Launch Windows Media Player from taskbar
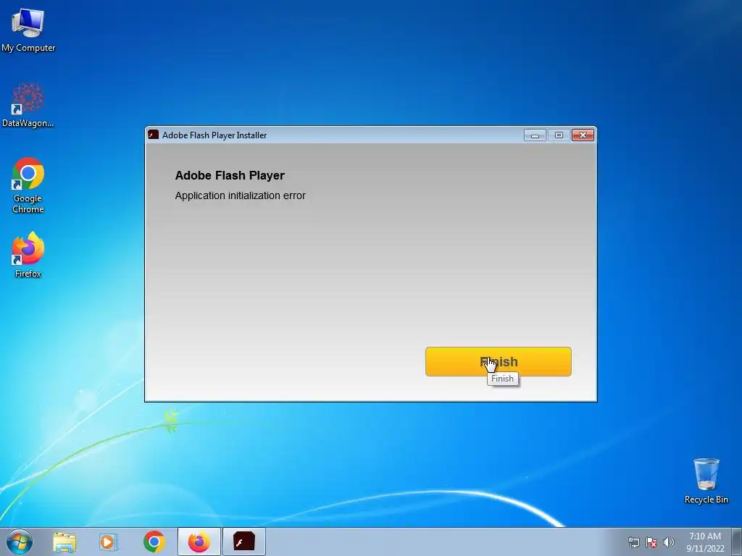 [108, 542]
